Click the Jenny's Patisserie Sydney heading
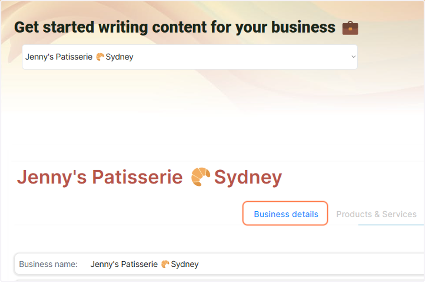Screen dimensions: 425x282 pyautogui.click(x=149, y=177)
